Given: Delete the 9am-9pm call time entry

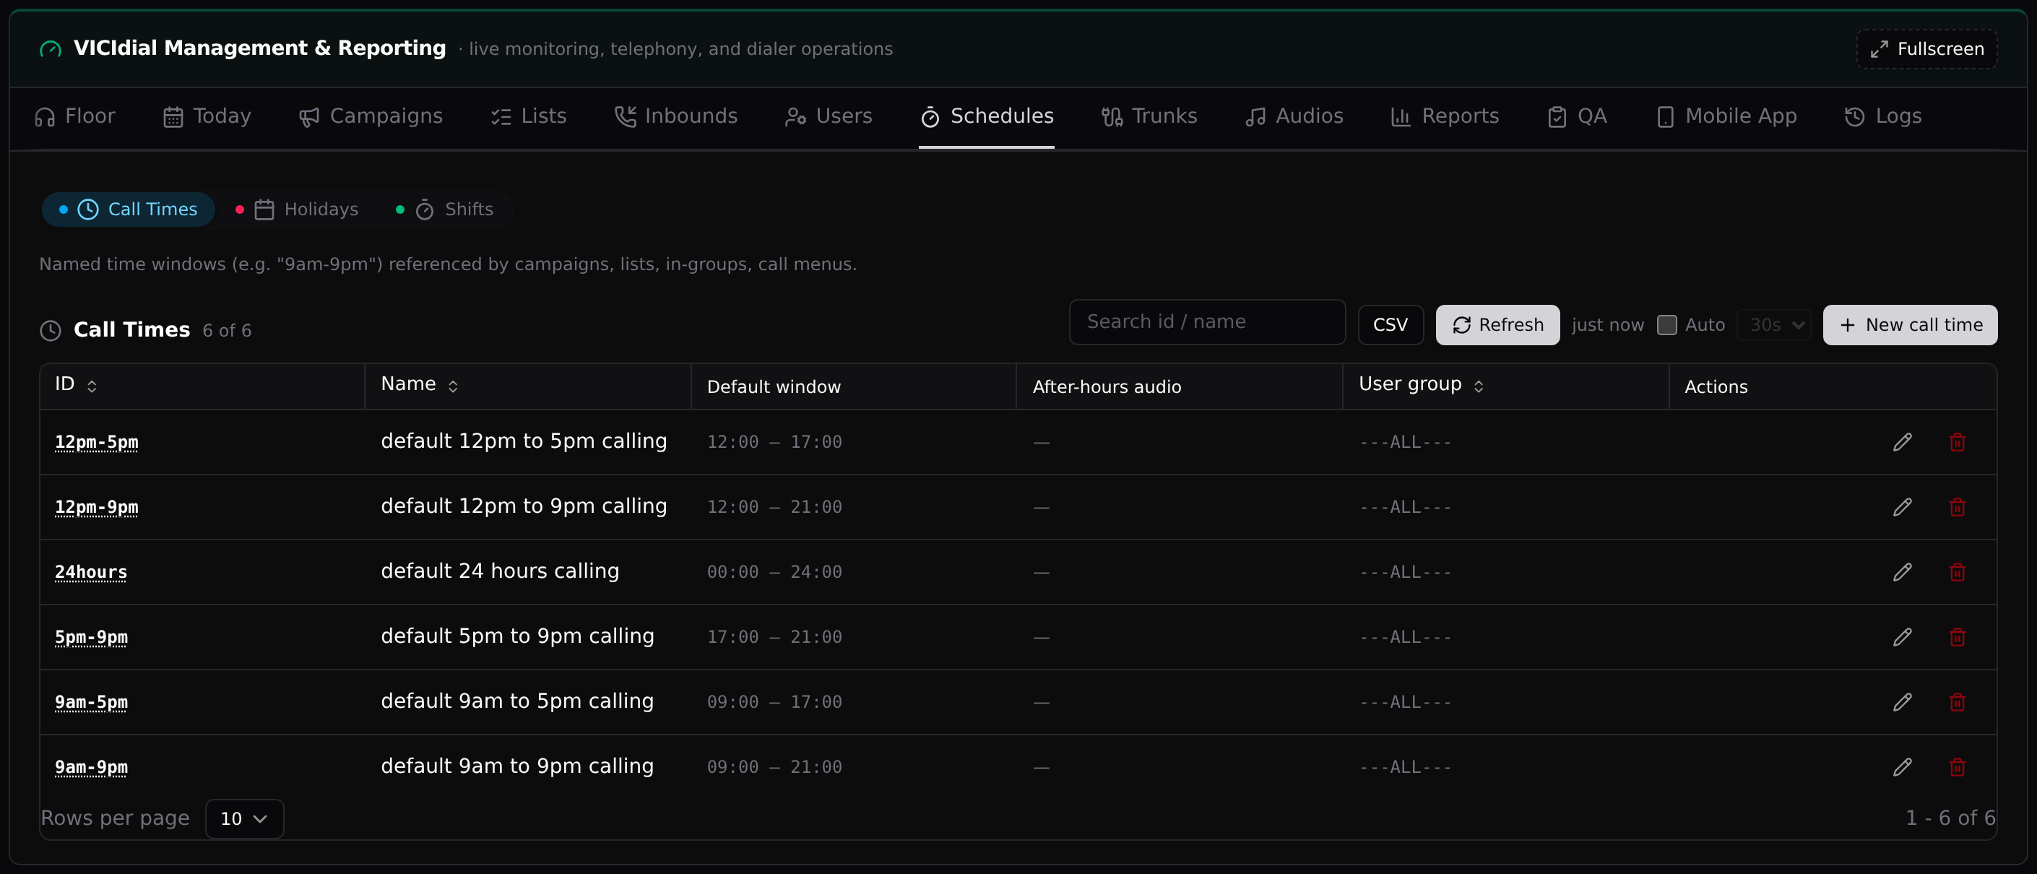Looking at the screenshot, I should click(1957, 766).
